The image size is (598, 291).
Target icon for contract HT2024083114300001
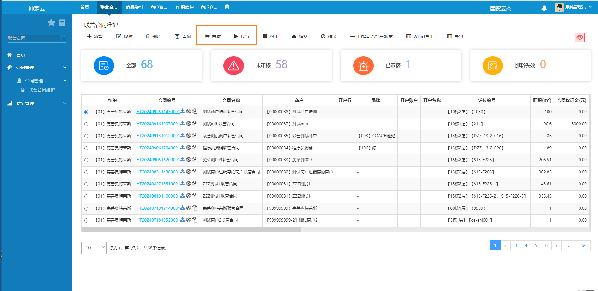pyautogui.click(x=189, y=172)
